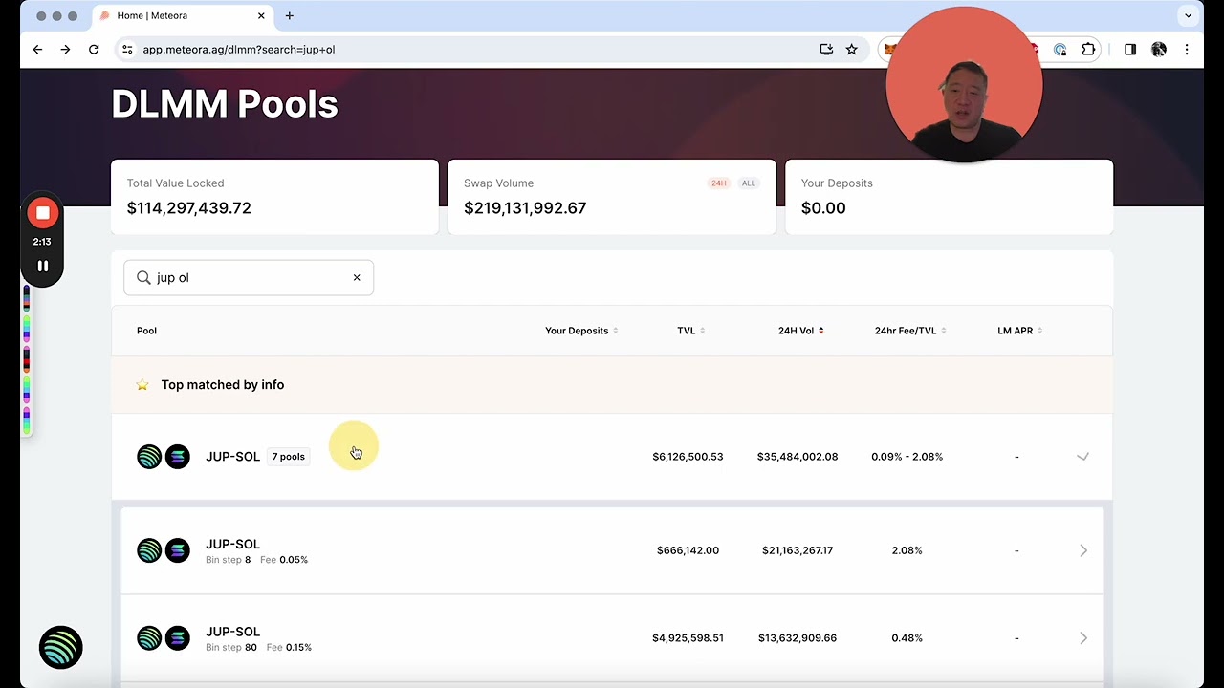Open the extensions puzzle menu

tap(1088, 50)
